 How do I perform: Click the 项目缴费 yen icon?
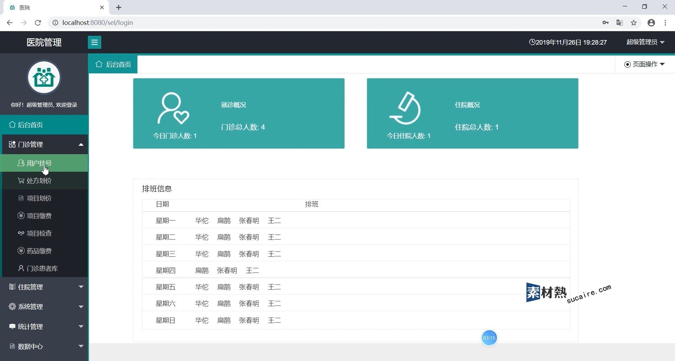(x=21, y=216)
